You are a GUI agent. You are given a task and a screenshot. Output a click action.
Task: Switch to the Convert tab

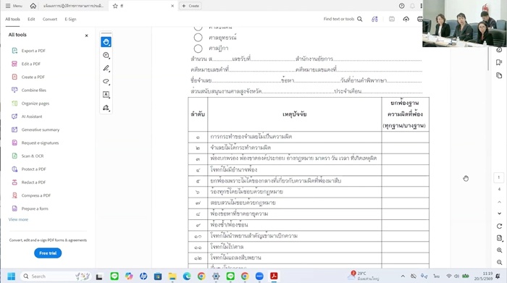pyautogui.click(x=50, y=20)
